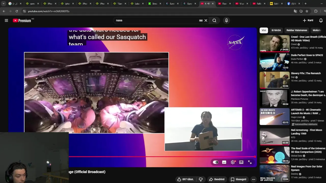326x183 pixels.
Task: Open the Creed channel name
Action: pos(294,44)
